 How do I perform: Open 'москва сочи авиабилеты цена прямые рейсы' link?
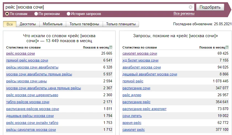[43, 88]
